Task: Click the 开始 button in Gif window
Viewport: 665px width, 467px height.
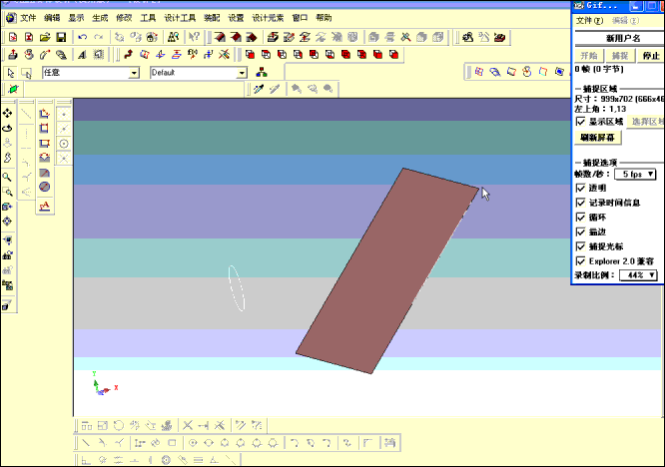Action: (589, 56)
